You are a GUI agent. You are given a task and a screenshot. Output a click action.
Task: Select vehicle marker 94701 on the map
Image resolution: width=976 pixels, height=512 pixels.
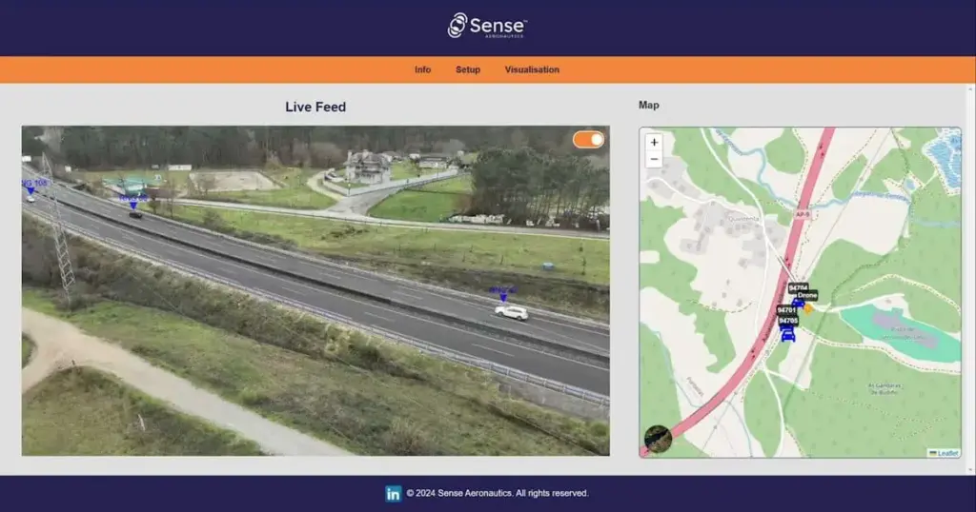786,310
